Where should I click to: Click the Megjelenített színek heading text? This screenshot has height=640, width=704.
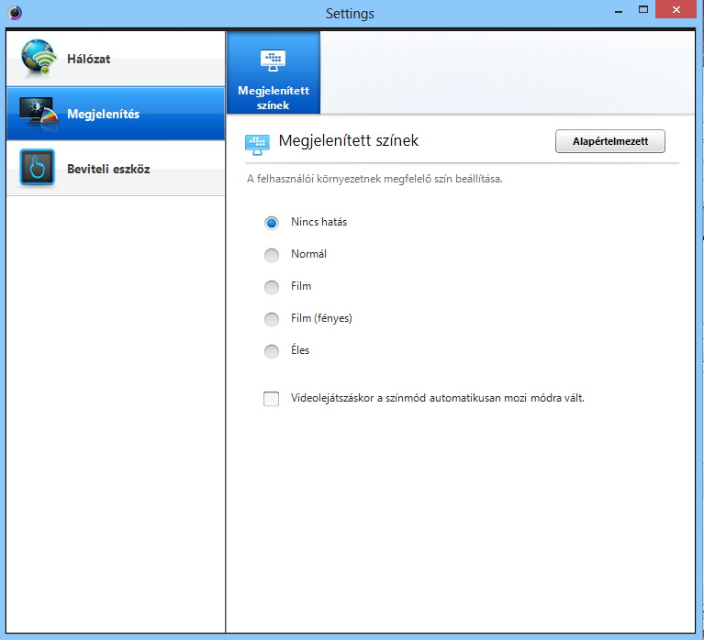[x=349, y=141]
